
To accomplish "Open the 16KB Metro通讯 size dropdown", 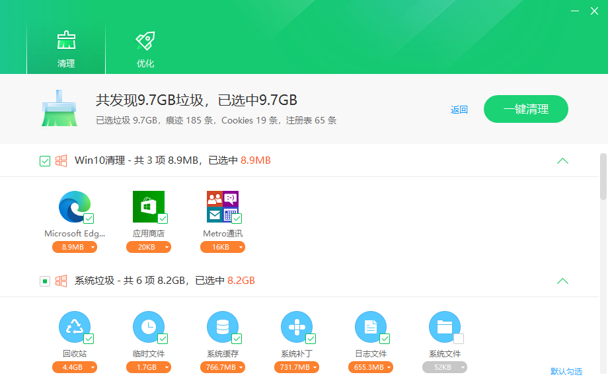I will 223,247.
